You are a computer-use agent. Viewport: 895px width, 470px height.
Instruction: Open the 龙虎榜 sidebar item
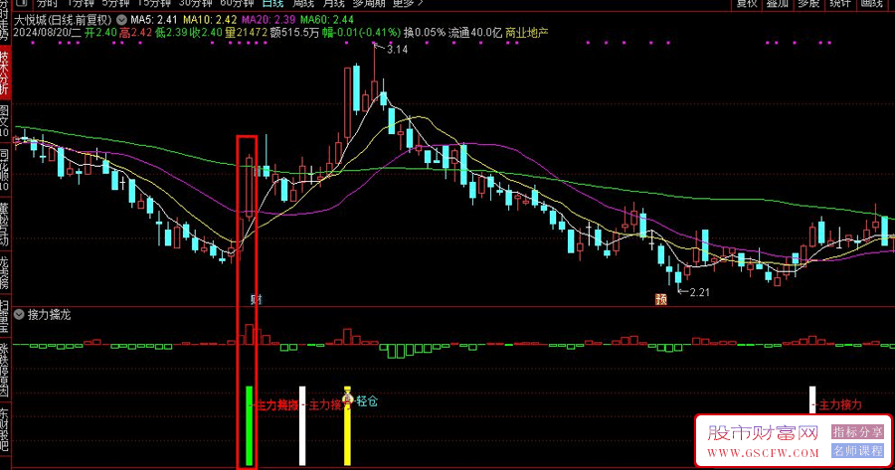click(x=5, y=272)
